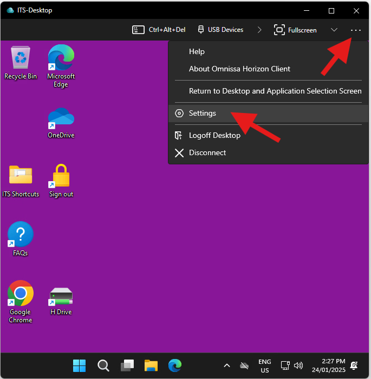Click Logoff Desktop menu entry
371x379 pixels.
point(214,135)
